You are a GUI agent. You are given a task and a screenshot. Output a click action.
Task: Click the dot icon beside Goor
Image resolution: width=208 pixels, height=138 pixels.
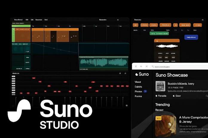click(174, 96)
